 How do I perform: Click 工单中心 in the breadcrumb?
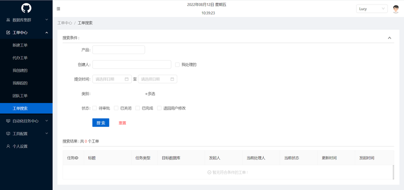tap(65, 23)
